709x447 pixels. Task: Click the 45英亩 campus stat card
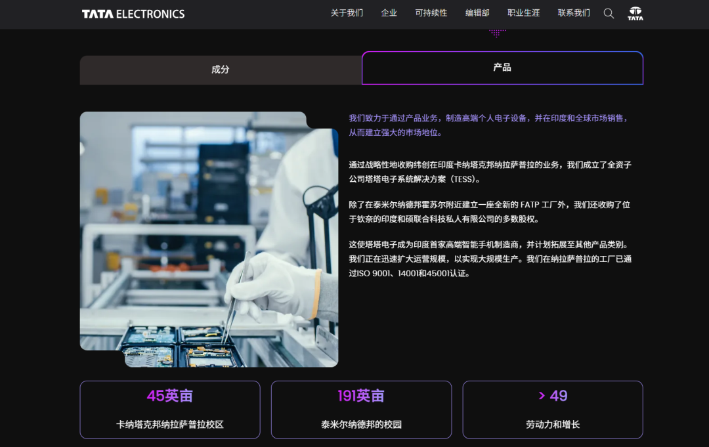click(170, 410)
